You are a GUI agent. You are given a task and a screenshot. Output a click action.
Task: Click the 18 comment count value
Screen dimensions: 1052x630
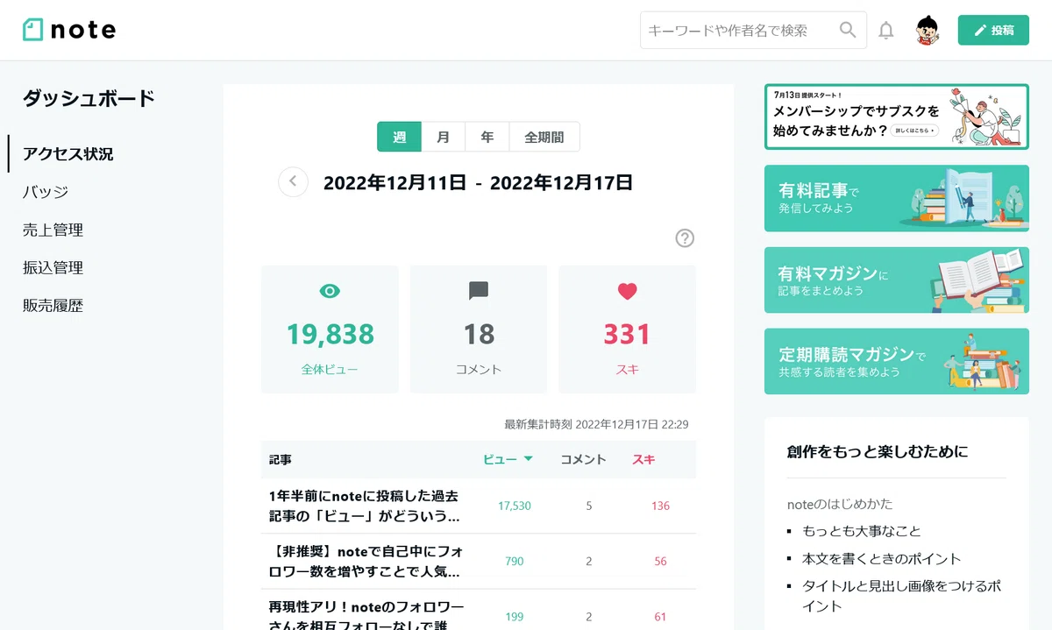[479, 334]
